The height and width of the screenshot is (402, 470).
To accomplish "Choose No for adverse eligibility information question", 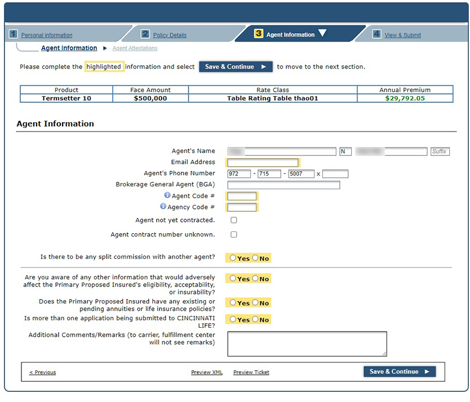I will pyautogui.click(x=255, y=279).
